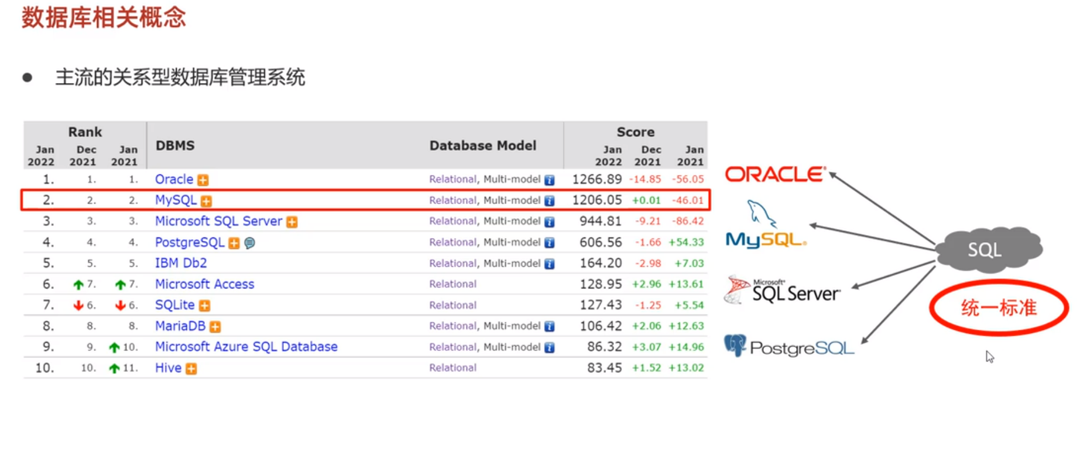Click the orange plus icon next to MySQL
Viewport: 1087px width, 466px height.
tap(206, 201)
